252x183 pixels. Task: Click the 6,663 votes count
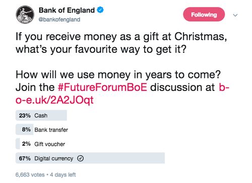30,174
